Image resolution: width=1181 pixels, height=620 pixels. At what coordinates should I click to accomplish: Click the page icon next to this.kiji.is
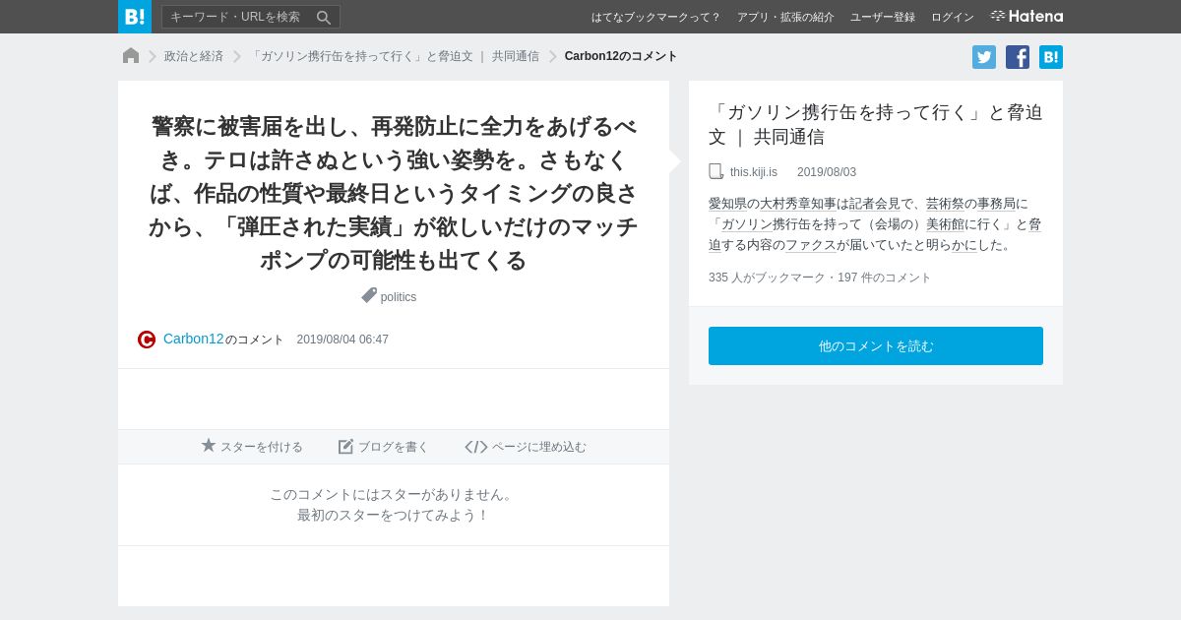(716, 171)
